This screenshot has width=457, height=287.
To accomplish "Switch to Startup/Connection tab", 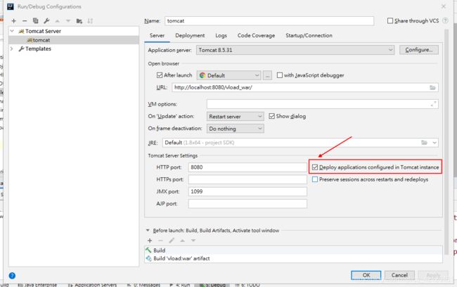I will pos(309,36).
